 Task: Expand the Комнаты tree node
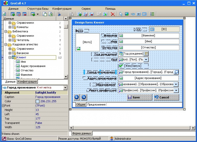click(x=10, y=27)
